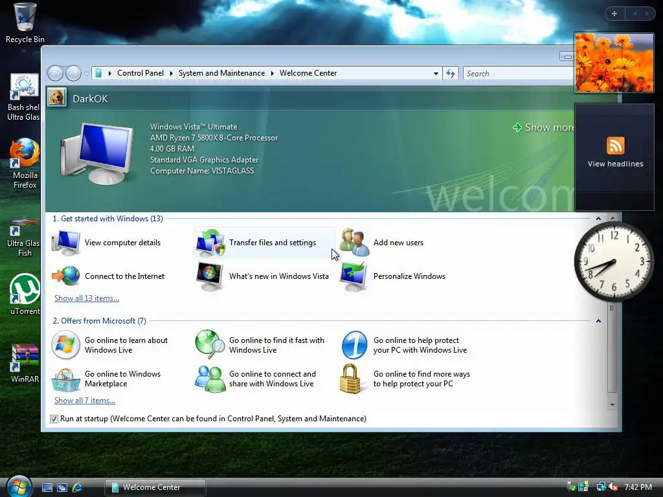663x497 pixels.
Task: Click the padlock find more ways to protect item
Action: 405,379
